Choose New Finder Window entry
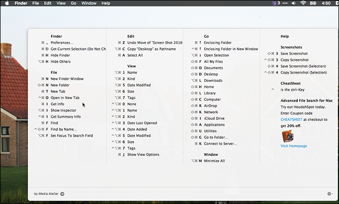The height and width of the screenshot is (204, 339). (x=67, y=79)
